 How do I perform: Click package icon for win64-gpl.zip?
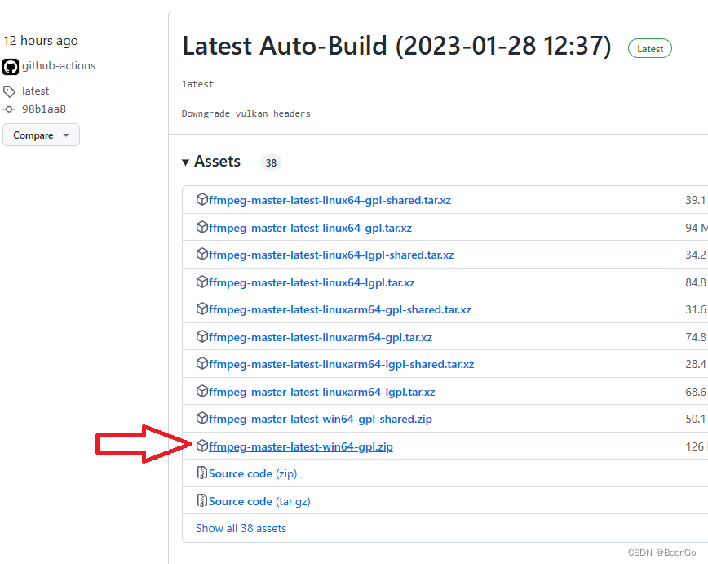tap(201, 446)
